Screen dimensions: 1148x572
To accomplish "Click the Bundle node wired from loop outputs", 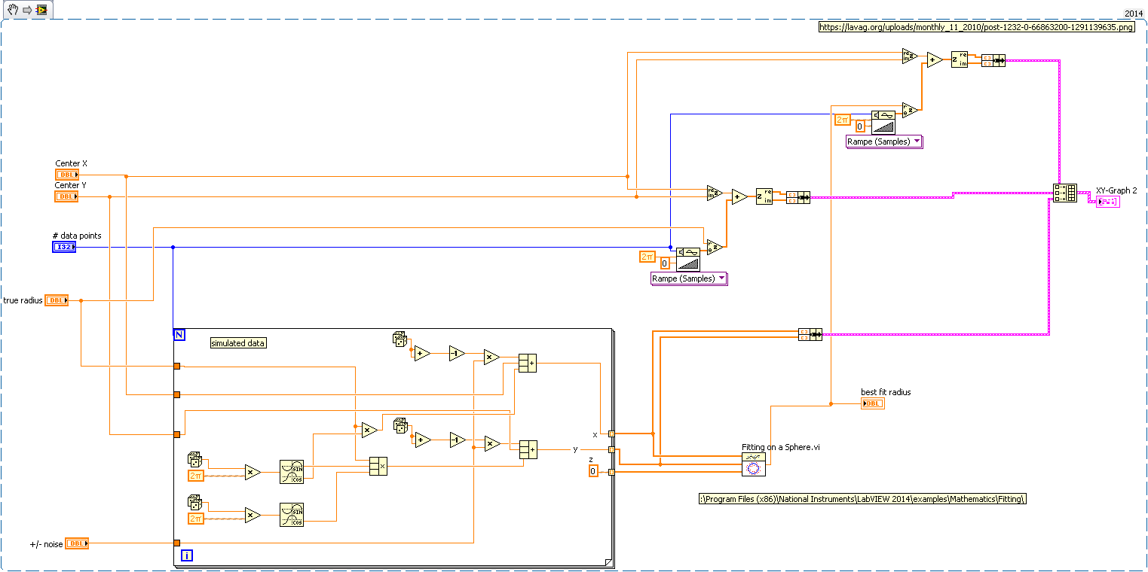I will pos(810,334).
